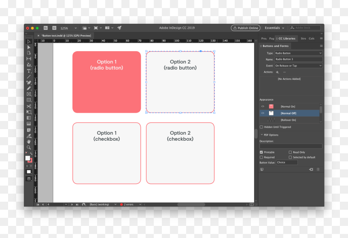Go to next page arrow
Screen dimensions: 348x238
(72, 205)
